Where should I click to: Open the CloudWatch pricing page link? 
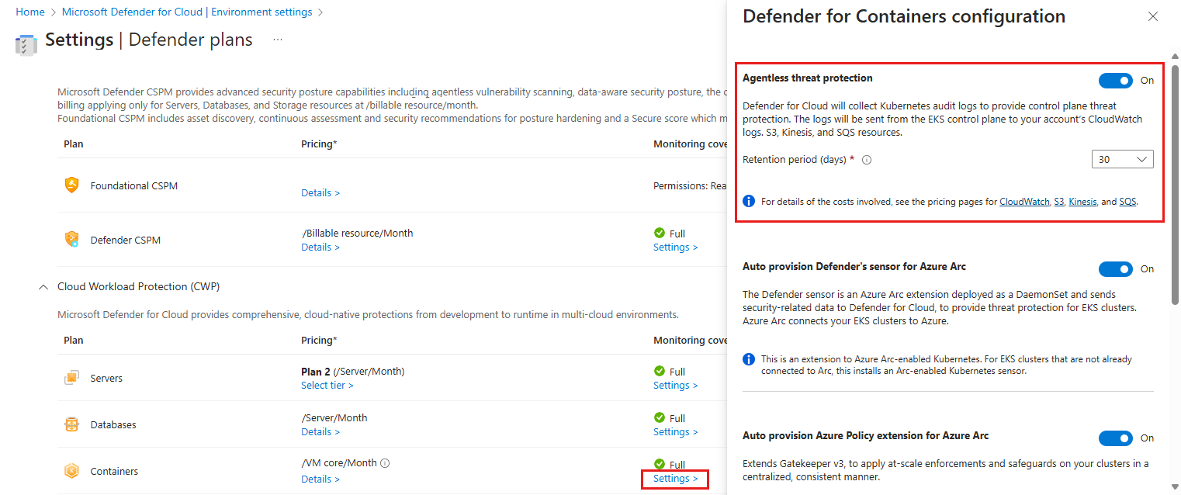[1023, 202]
